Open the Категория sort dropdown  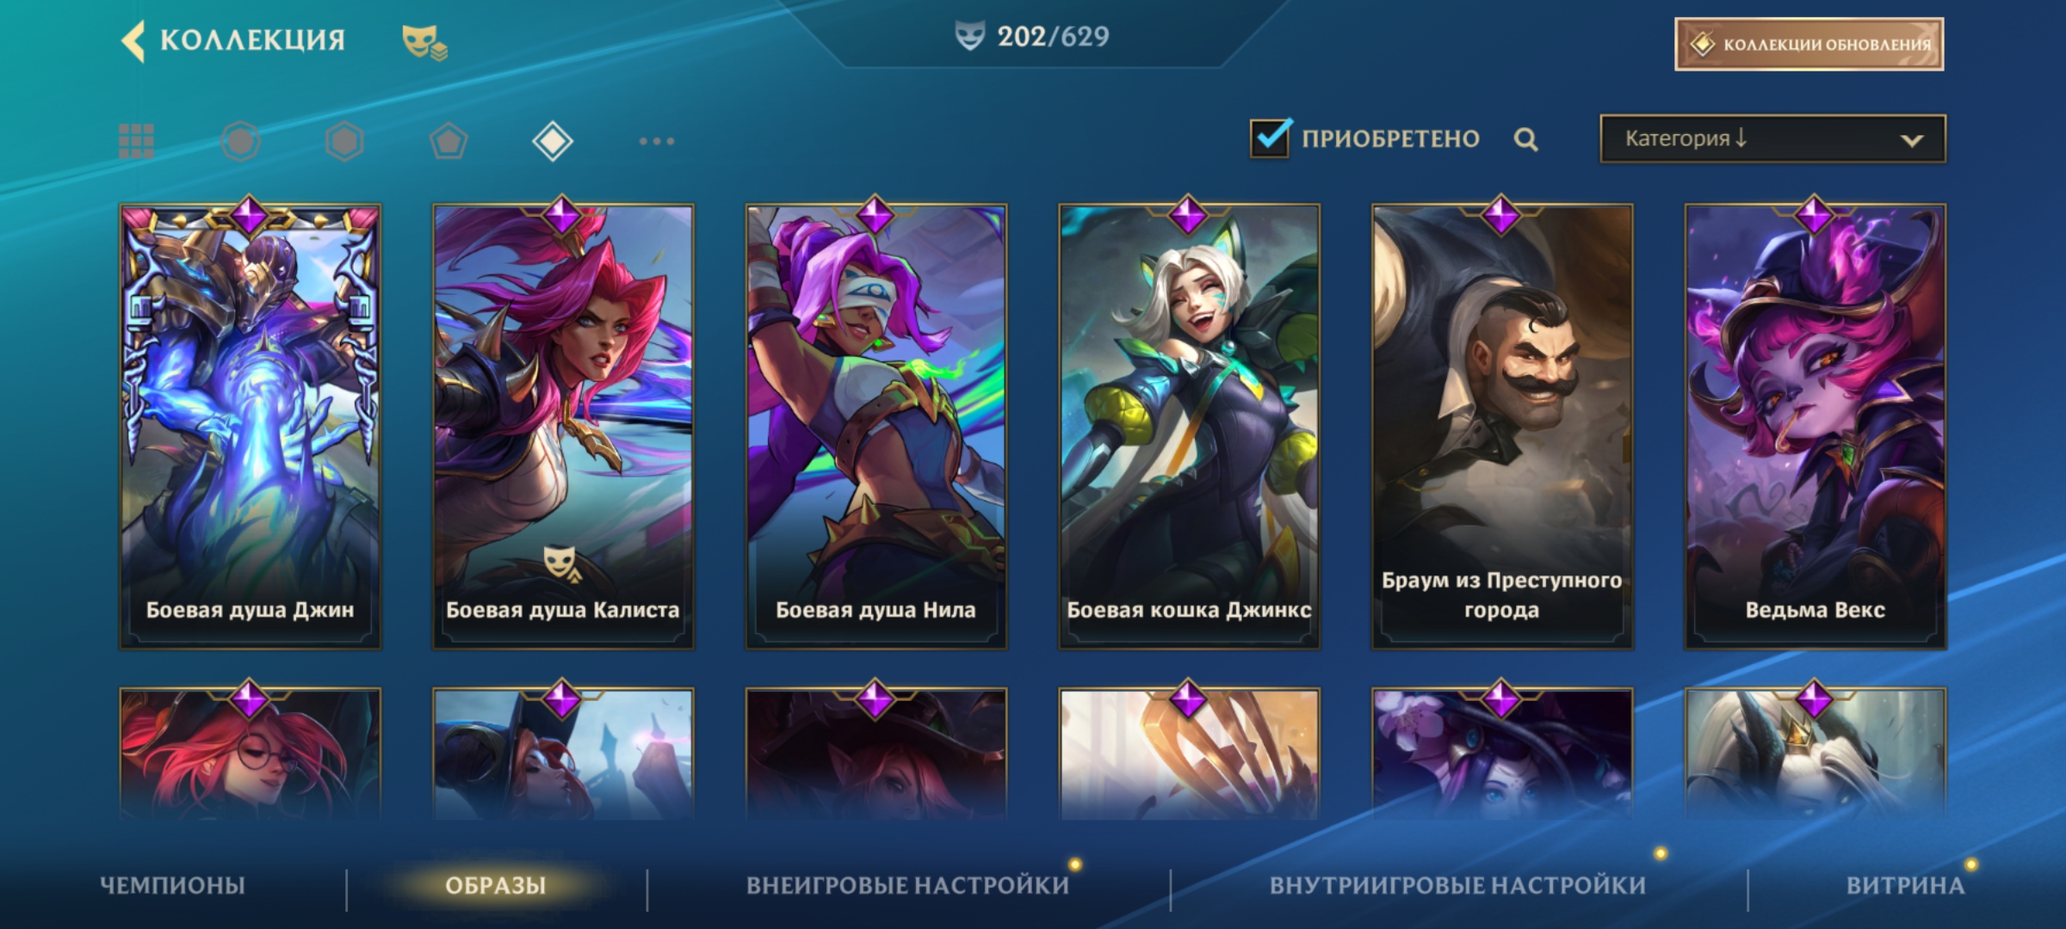[1772, 138]
